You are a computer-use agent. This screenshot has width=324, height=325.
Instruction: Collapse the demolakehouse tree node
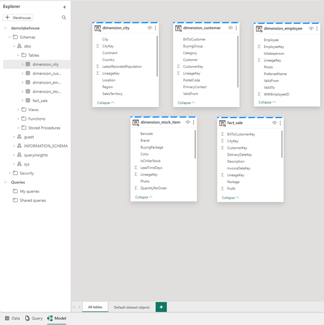tap(5, 28)
